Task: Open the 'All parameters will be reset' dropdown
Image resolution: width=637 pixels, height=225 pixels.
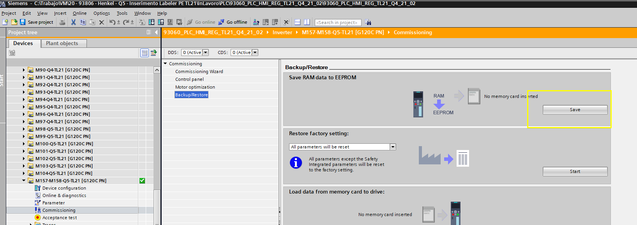Action: (x=393, y=147)
